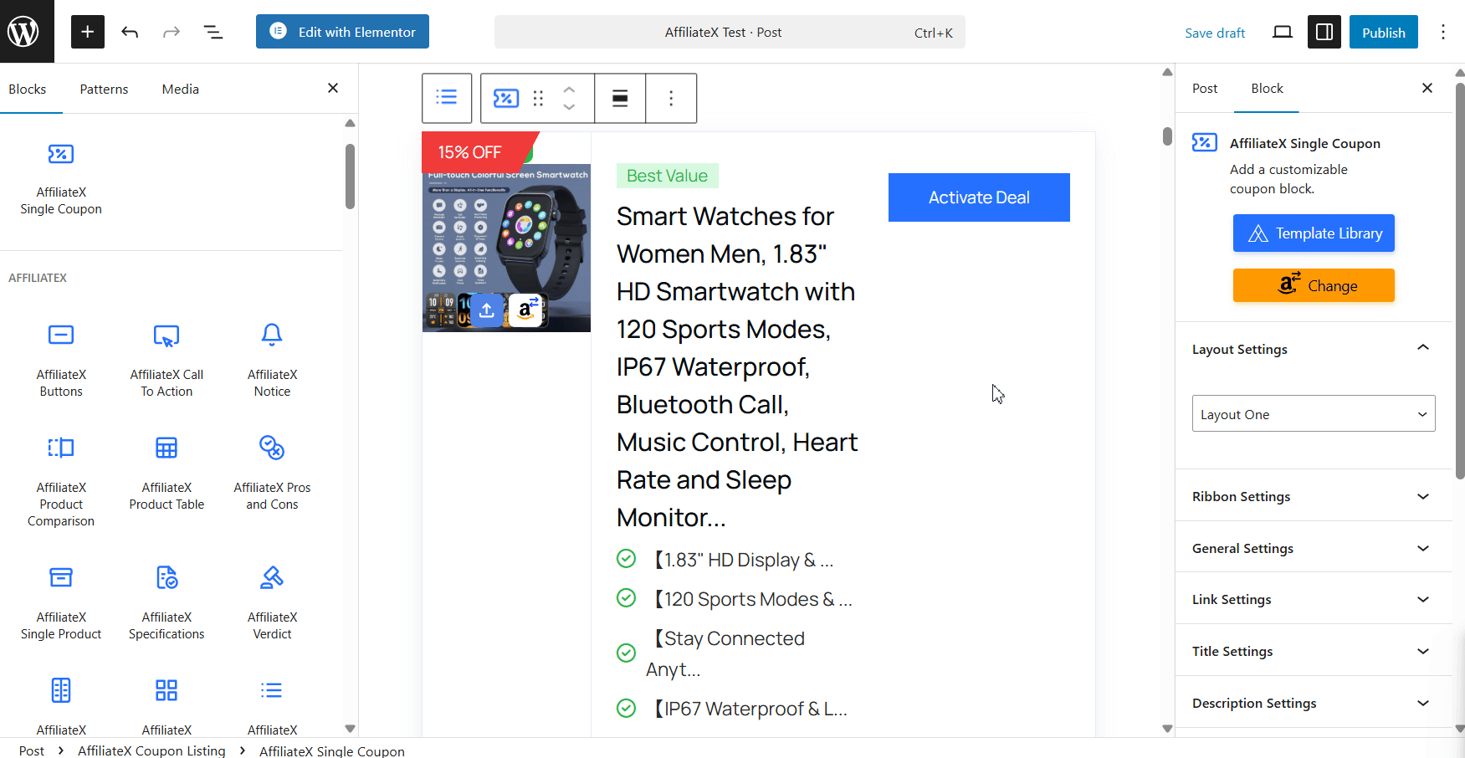Image resolution: width=1465 pixels, height=758 pixels.
Task: Click the Undo arrow icon
Action: tap(130, 32)
